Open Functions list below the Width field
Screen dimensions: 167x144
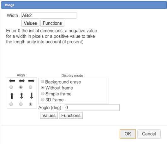52,23
